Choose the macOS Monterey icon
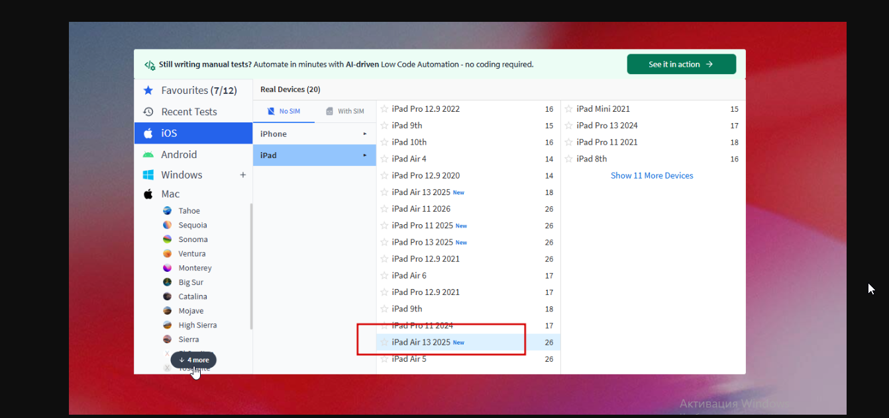Viewport: 889px width, 418px height. pyautogui.click(x=167, y=268)
